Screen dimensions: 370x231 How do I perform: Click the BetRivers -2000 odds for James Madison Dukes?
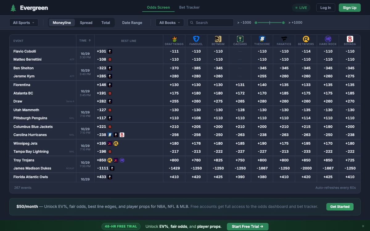click(306, 168)
